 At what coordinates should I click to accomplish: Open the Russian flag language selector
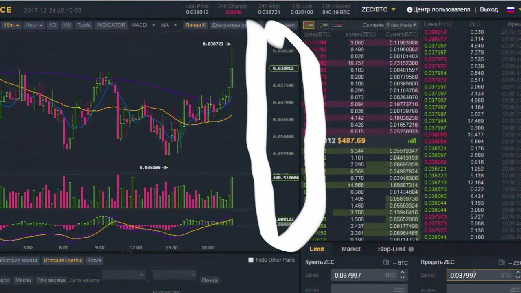[510, 10]
